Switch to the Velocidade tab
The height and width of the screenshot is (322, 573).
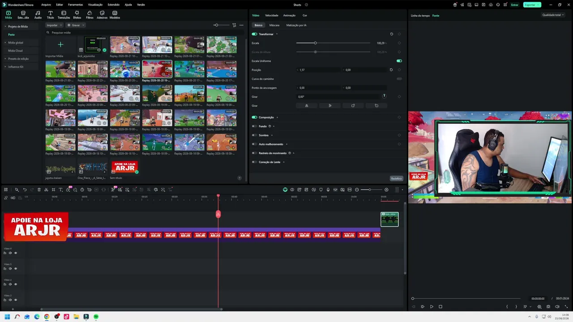pyautogui.click(x=271, y=15)
